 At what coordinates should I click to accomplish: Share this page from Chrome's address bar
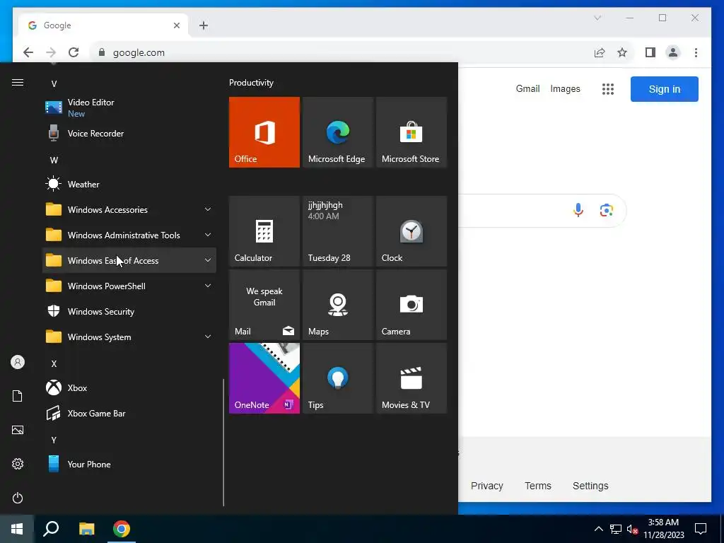coord(600,52)
